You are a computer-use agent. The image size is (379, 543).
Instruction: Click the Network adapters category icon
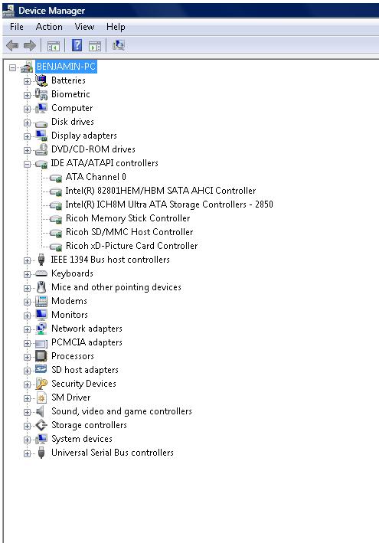tap(41, 329)
